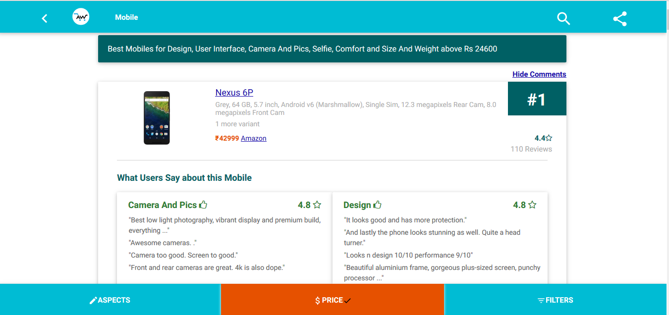Image resolution: width=669 pixels, height=315 pixels.
Task: Open the Aspects tab at the bottom
Action: click(110, 300)
